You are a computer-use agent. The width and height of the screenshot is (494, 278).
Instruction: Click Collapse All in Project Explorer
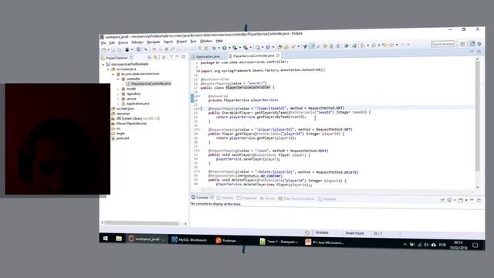coord(149,57)
